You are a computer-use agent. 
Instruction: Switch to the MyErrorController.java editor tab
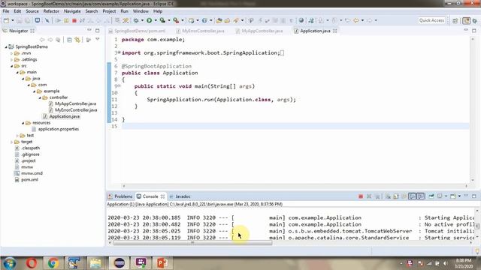(x=200, y=31)
